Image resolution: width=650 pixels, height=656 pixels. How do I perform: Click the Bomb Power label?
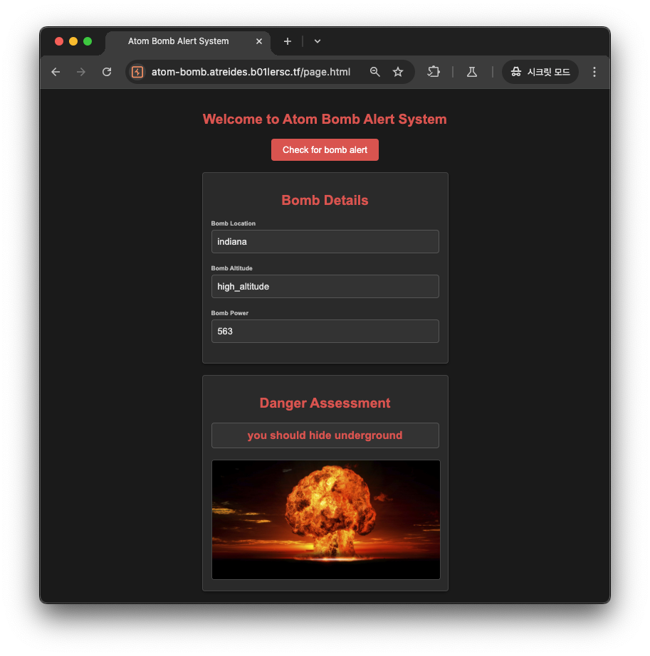pos(229,313)
